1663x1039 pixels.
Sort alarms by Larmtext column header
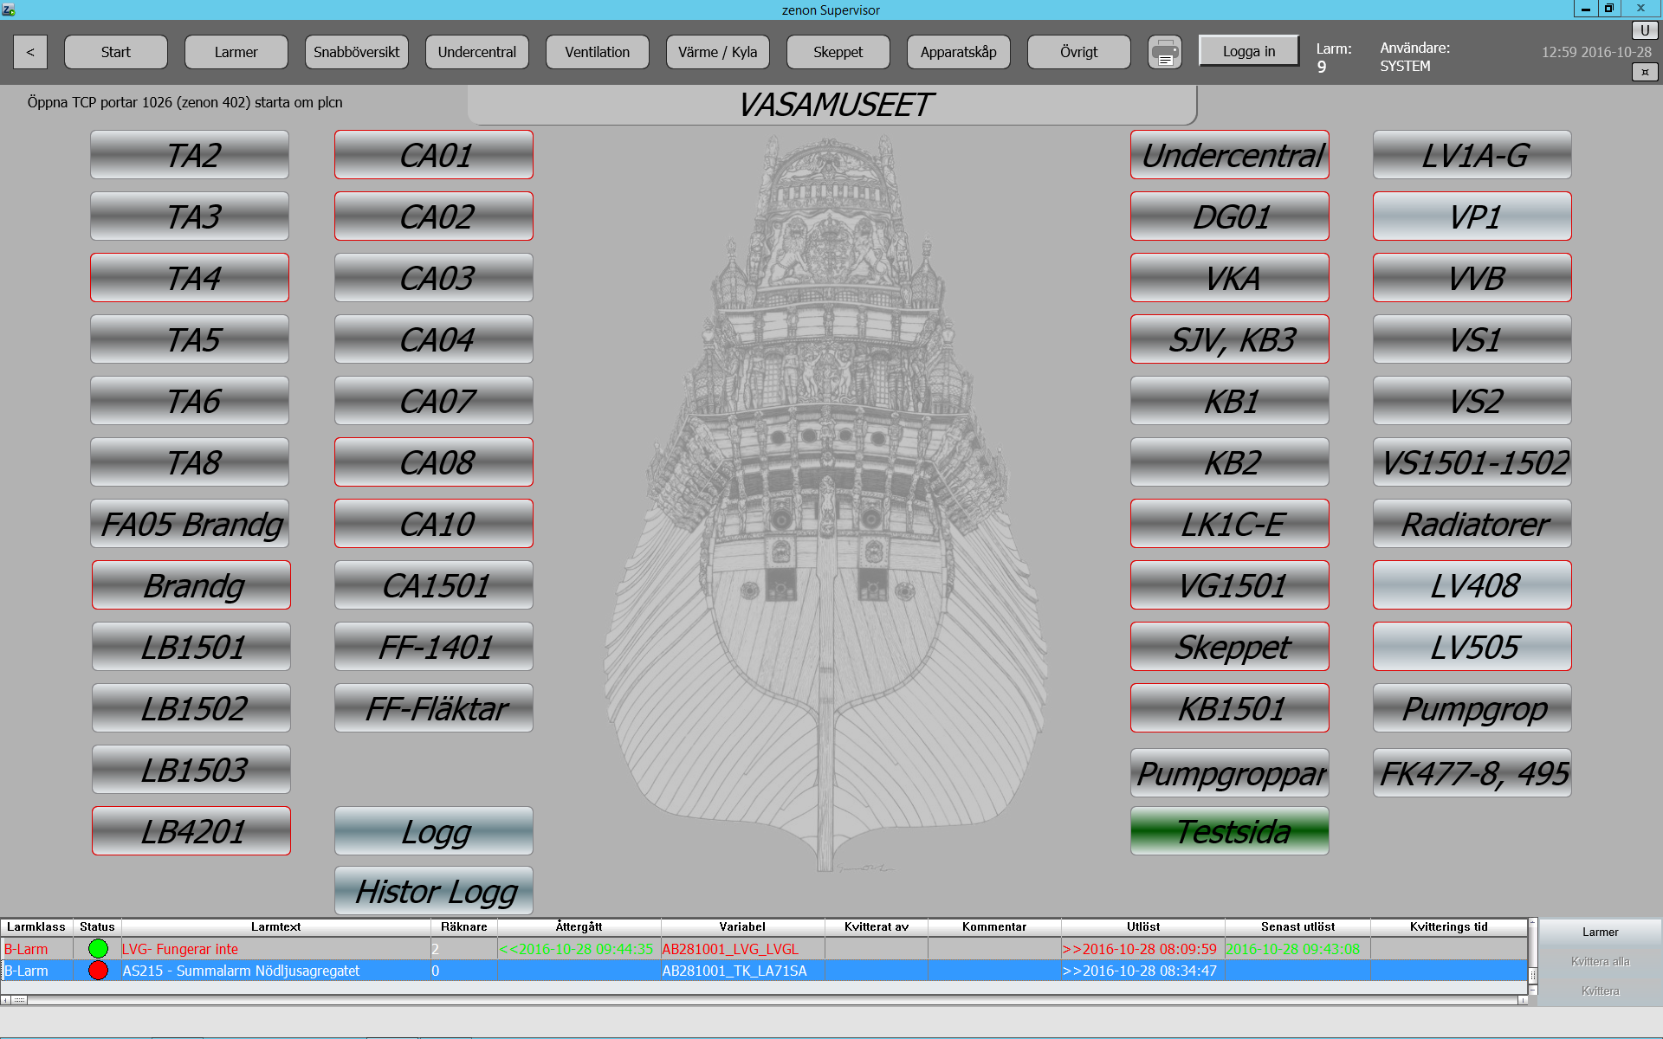pos(275,926)
